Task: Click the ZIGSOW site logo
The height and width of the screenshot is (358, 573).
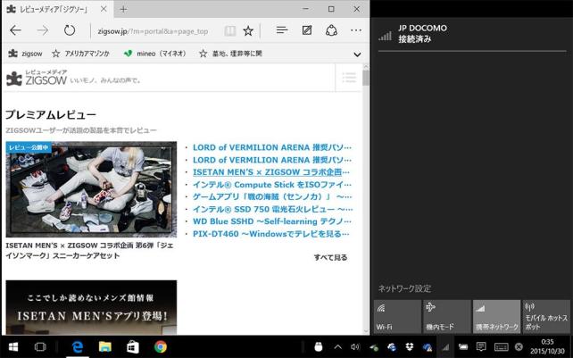Action: click(37, 78)
